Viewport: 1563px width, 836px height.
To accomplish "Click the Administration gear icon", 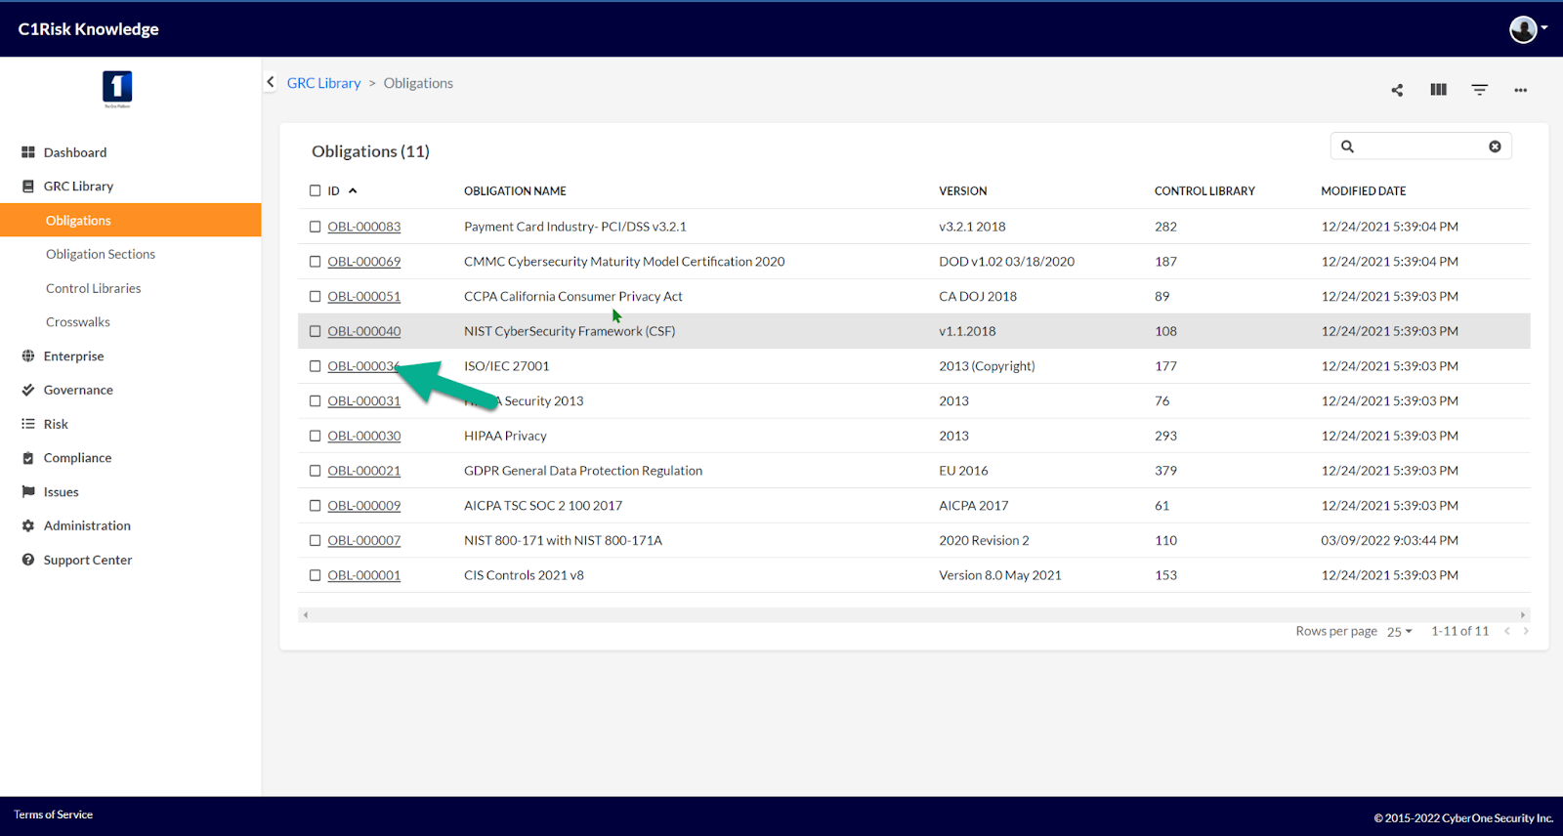I will 28,525.
